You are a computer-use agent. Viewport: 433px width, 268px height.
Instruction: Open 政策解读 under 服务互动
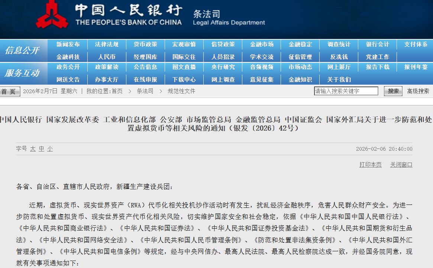point(107,67)
